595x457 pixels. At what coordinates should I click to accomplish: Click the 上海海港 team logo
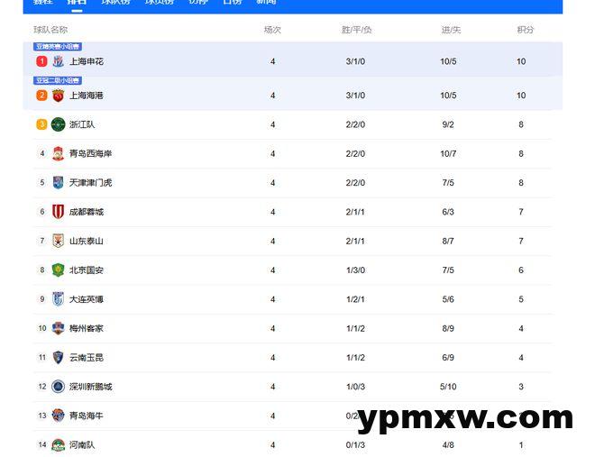58,96
